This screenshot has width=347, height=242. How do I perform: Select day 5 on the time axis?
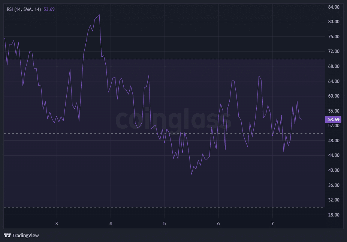pyautogui.click(x=164, y=223)
